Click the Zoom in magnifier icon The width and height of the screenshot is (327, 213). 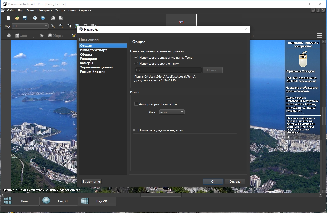pyautogui.click(x=53, y=26)
